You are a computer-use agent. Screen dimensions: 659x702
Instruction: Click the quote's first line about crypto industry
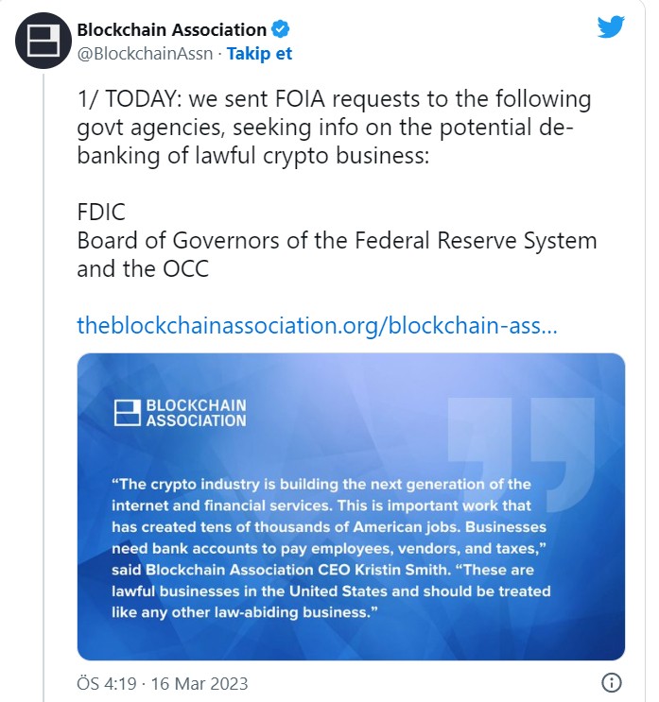tap(321, 485)
